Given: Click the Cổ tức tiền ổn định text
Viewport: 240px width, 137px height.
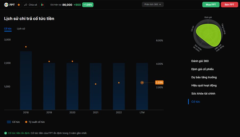Looking at the screenshot, I should [x=19, y=133].
